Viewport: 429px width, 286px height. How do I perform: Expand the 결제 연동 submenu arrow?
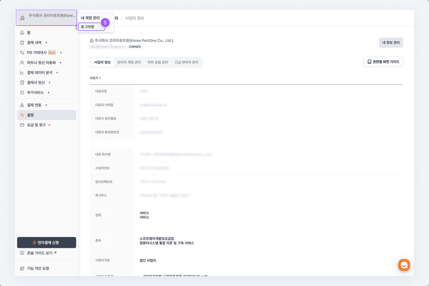coord(46,105)
